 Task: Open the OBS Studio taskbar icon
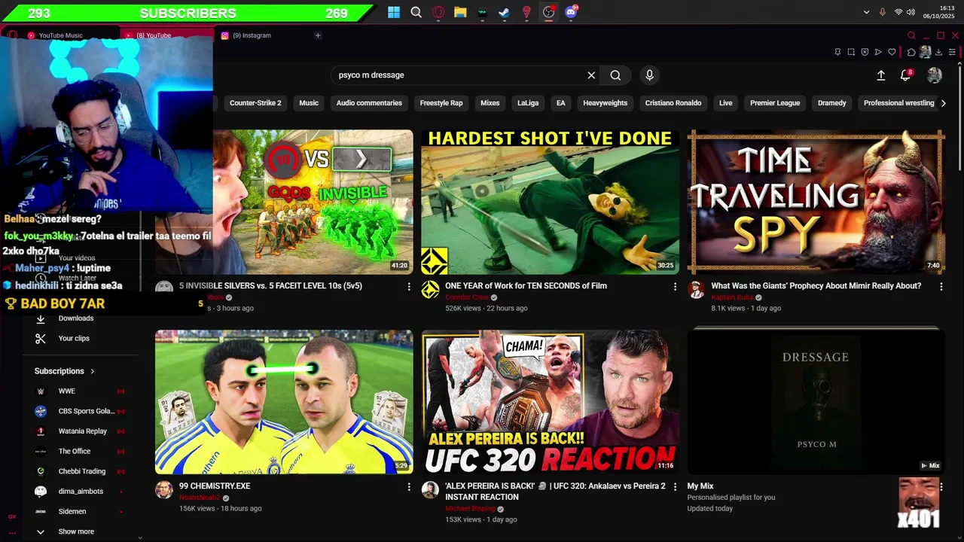[x=548, y=12]
